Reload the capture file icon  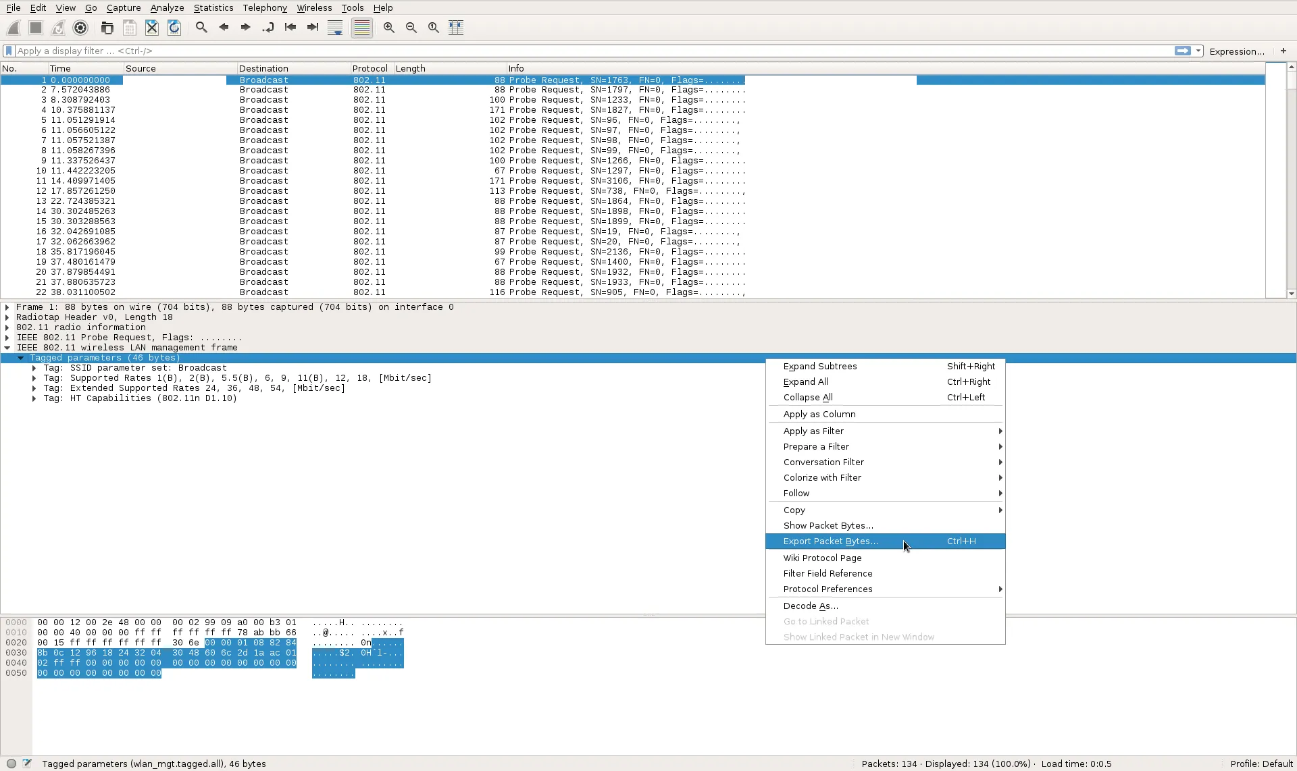point(174,28)
